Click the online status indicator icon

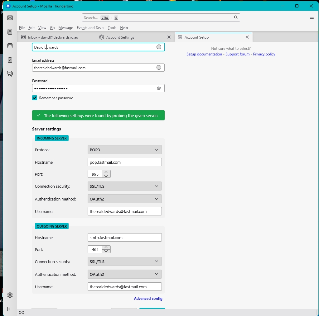click(22, 312)
